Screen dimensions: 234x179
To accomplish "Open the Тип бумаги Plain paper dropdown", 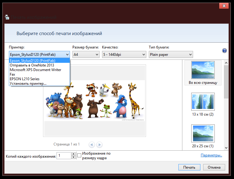I will click(x=171, y=55).
